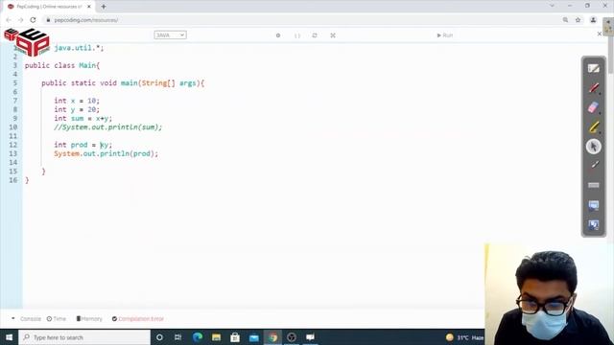Screen dimensions: 614x345
Task: Click line 12 'int prod' code
Action: click(83, 145)
